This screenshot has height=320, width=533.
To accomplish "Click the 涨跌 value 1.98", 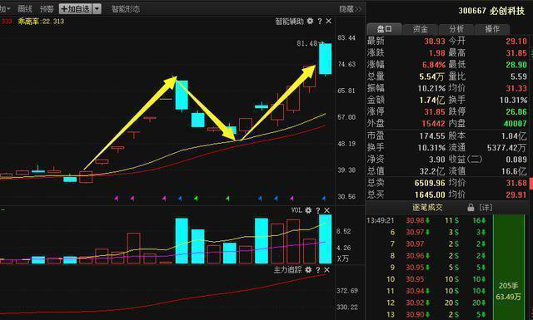I will (x=436, y=53).
